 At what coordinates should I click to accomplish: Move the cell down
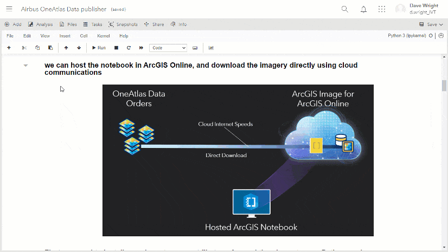[79, 48]
